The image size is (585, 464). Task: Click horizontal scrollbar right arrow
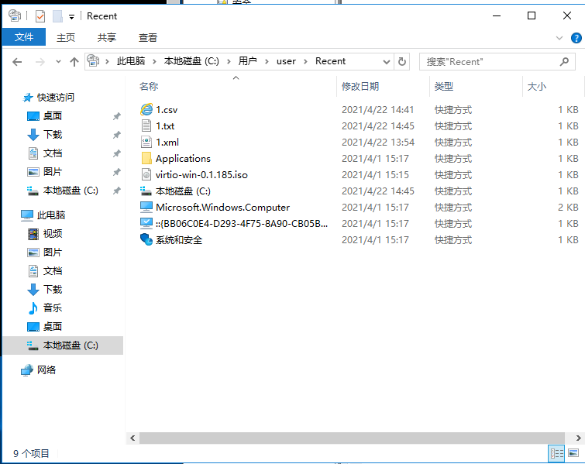(578, 438)
